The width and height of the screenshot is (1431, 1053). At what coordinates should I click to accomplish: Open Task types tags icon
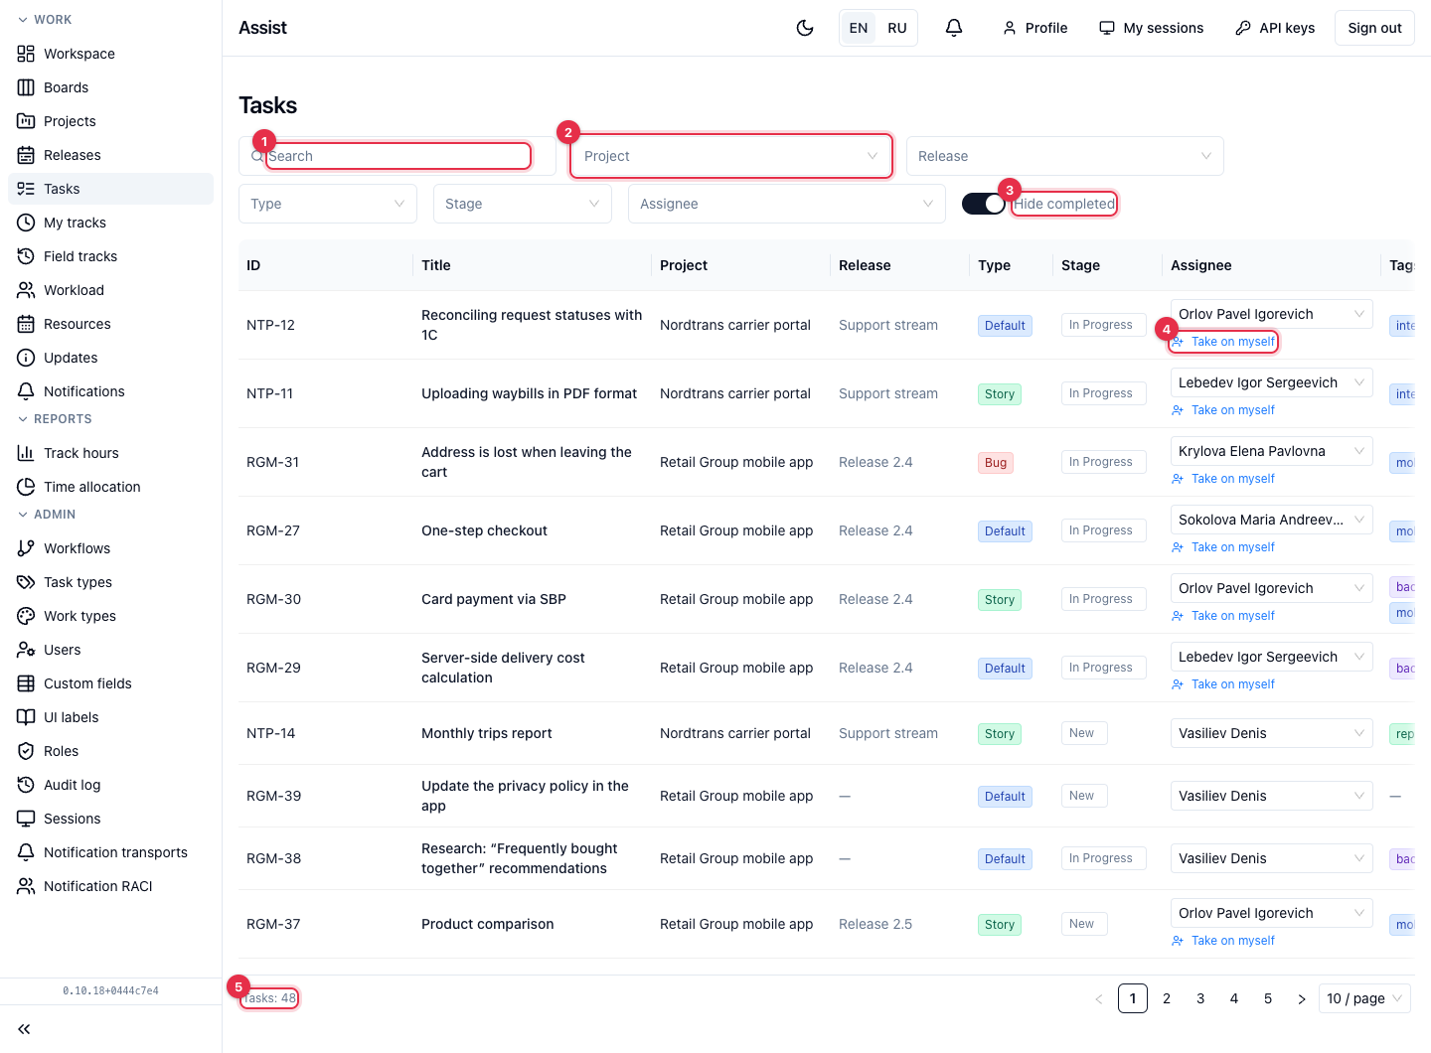point(26,582)
